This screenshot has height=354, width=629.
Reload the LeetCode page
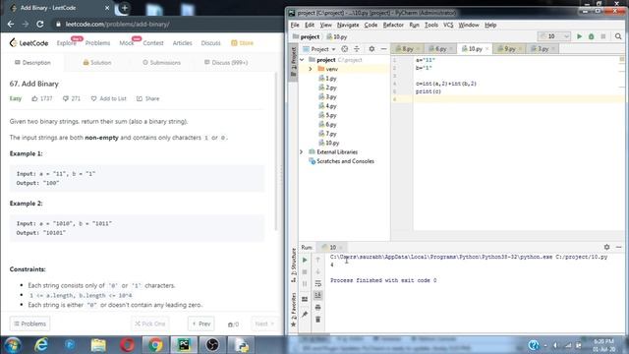(x=40, y=24)
